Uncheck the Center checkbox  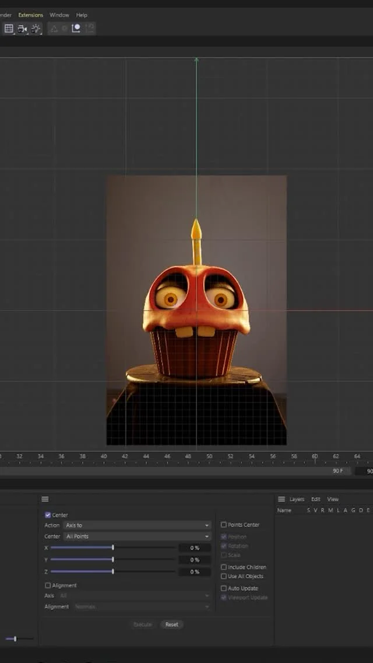48,515
